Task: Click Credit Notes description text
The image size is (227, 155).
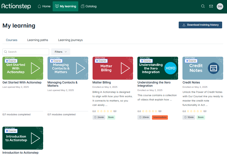Action: 203,99
